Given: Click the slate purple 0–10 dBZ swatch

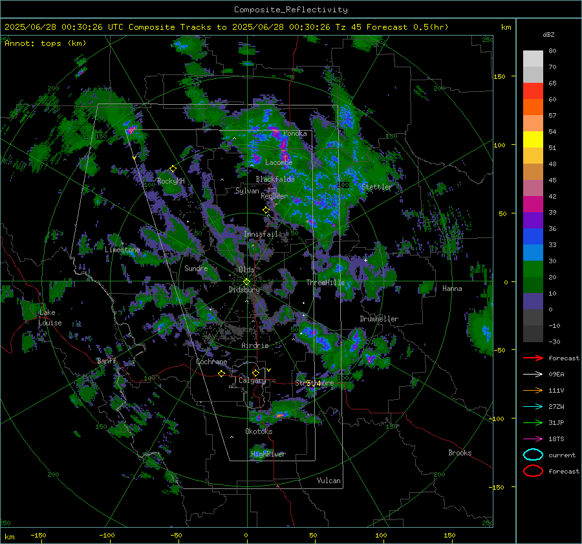Looking at the screenshot, I should pyautogui.click(x=533, y=301).
